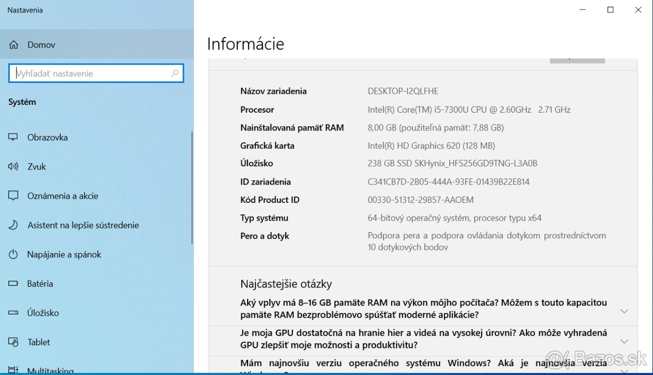Viewport: 653px width, 375px height.
Task: Select Domov in the navigation list
Action: pos(41,45)
